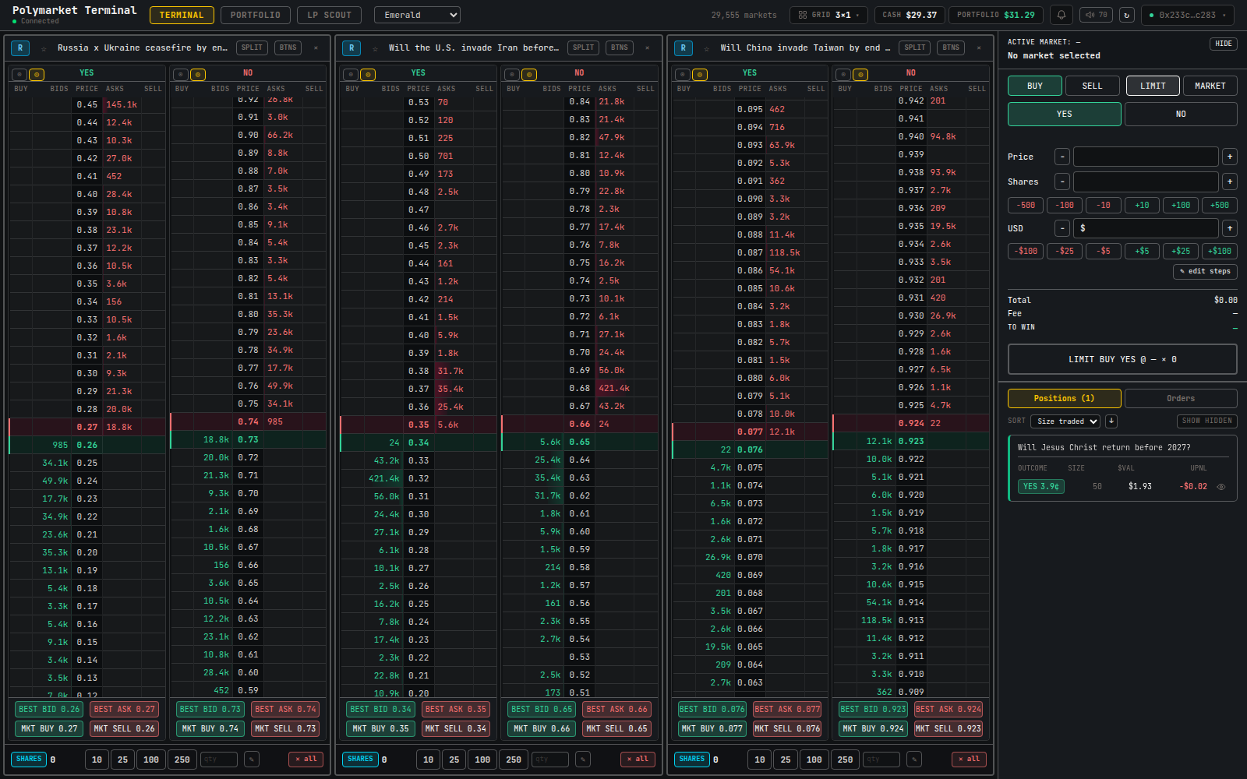Click the notification bell icon
The width and height of the screenshot is (1247, 779).
click(x=1061, y=14)
